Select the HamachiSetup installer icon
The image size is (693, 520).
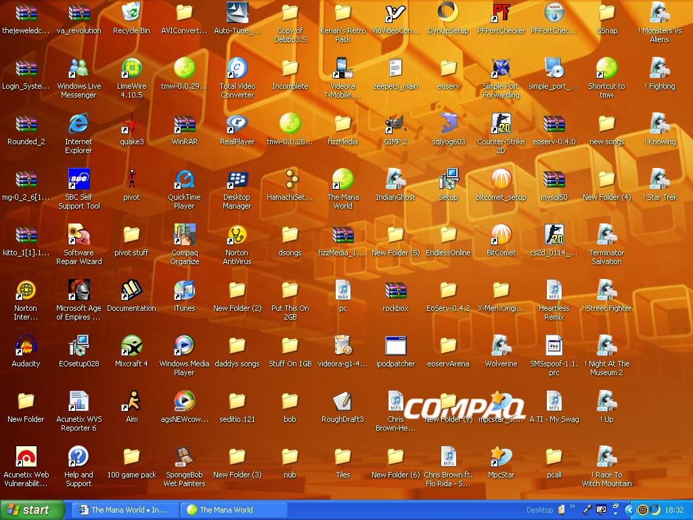pos(290,179)
